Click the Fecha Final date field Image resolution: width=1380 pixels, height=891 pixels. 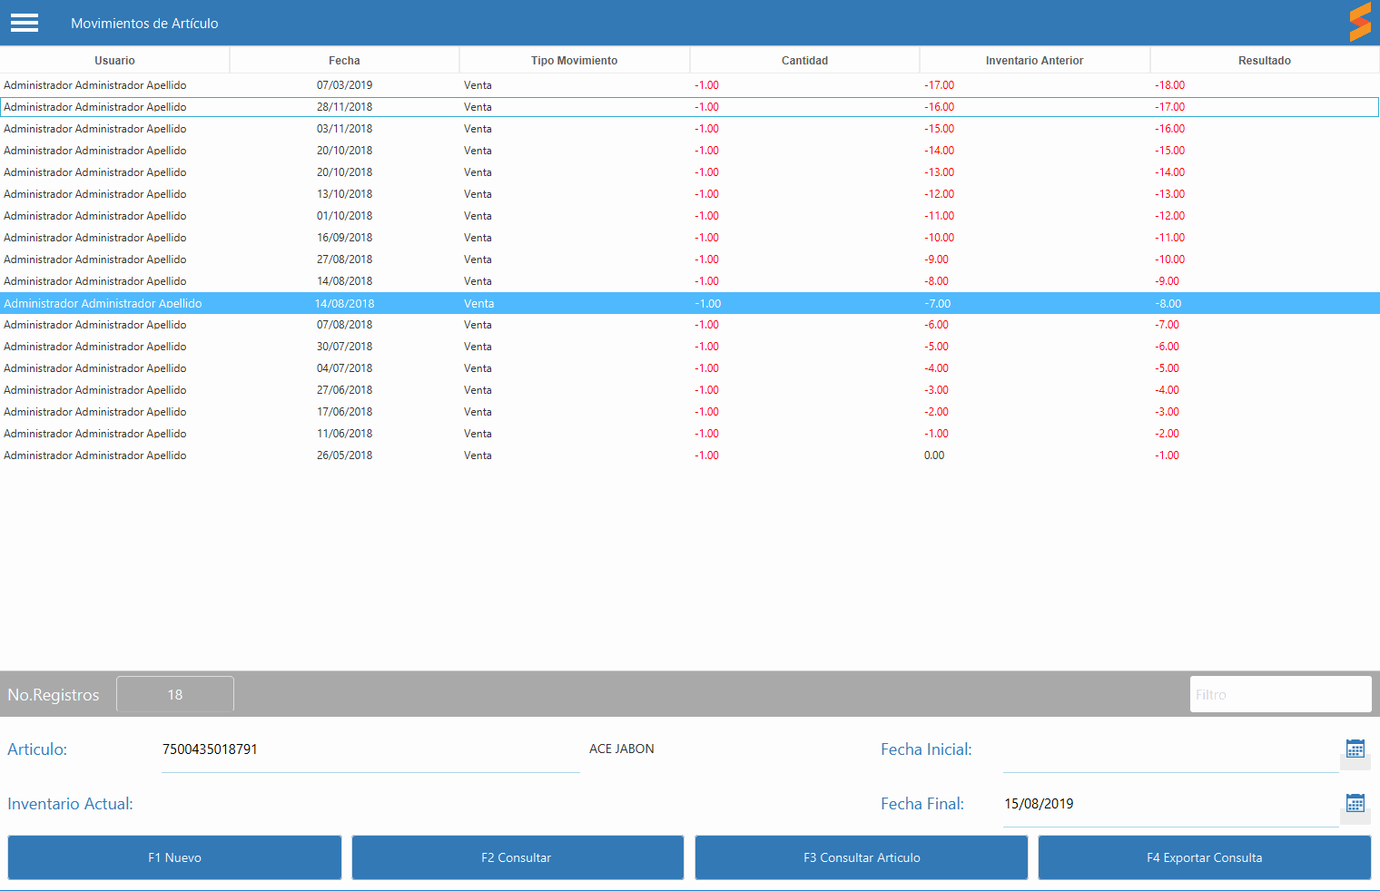[1169, 804]
